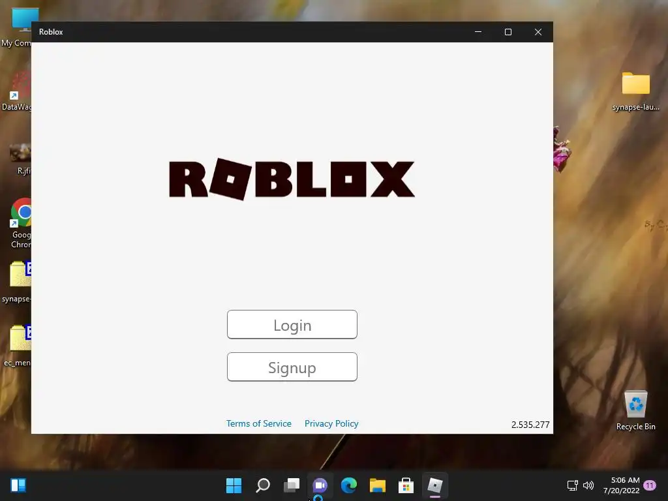The height and width of the screenshot is (501, 668).
Task: Select the My Computer desktop icon
Action: 18,27
